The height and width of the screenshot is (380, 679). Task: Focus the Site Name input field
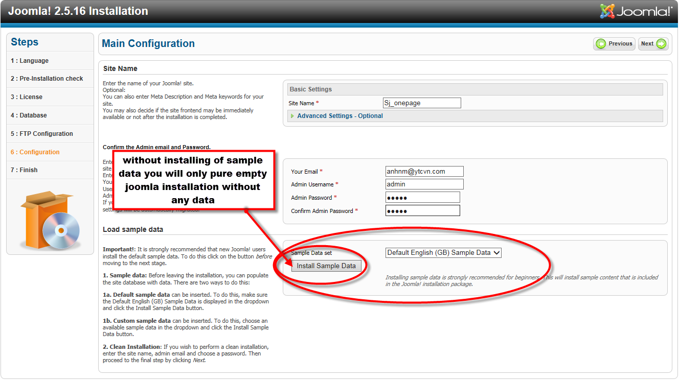click(x=422, y=103)
